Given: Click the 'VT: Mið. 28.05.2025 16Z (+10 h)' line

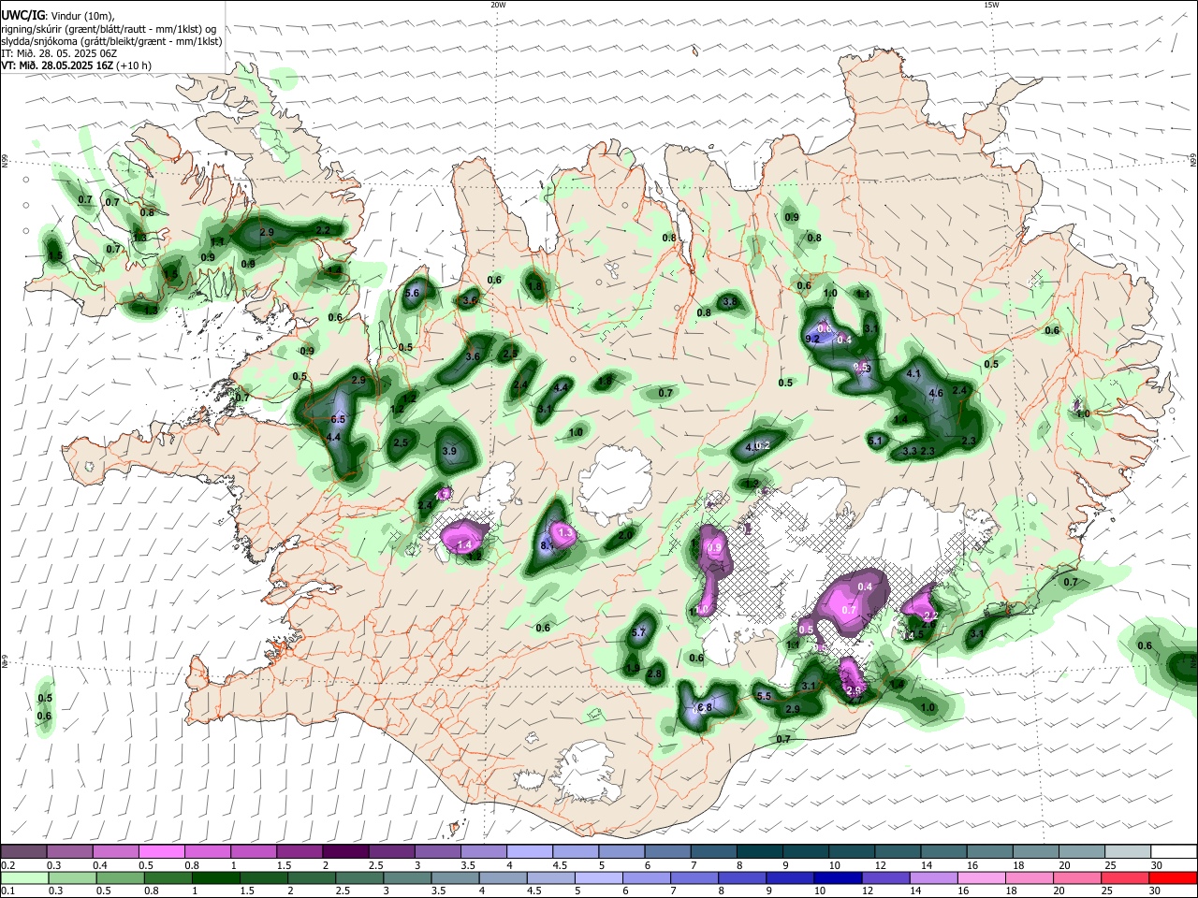Looking at the screenshot, I should [x=77, y=65].
